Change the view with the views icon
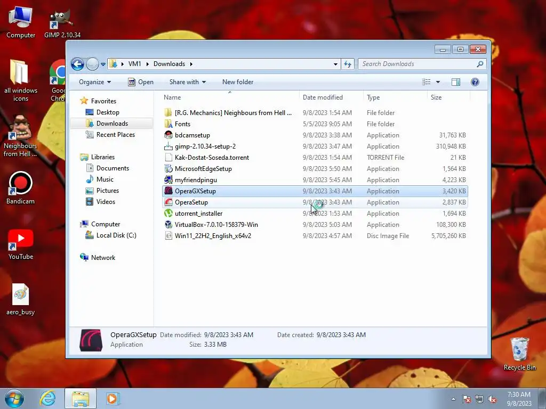546x409 pixels. click(426, 82)
